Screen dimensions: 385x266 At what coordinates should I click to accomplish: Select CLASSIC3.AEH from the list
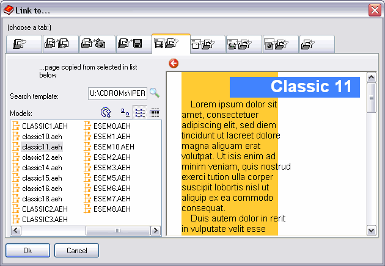pos(45,220)
